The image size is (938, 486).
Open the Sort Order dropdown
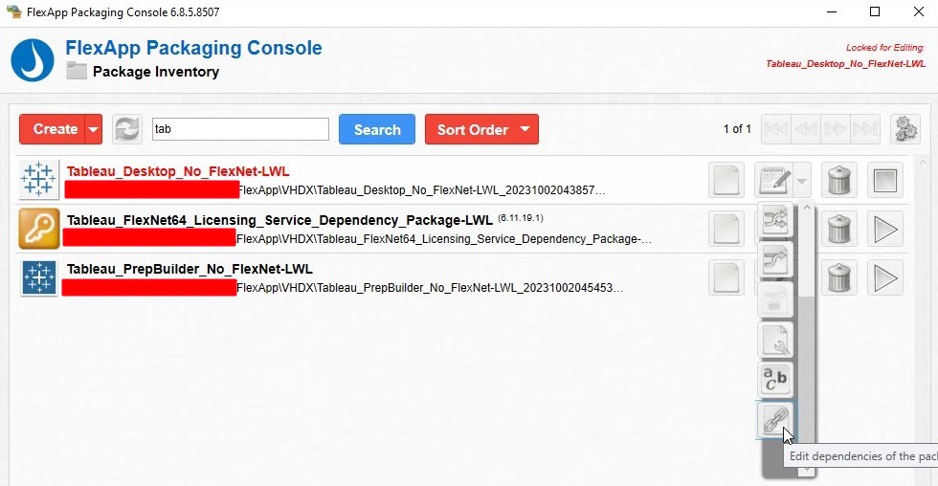481,129
